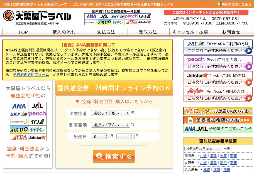This screenshot has width=254, height=173.
Task: Click the peach logo in the header airline grid
Action: (131, 16)
